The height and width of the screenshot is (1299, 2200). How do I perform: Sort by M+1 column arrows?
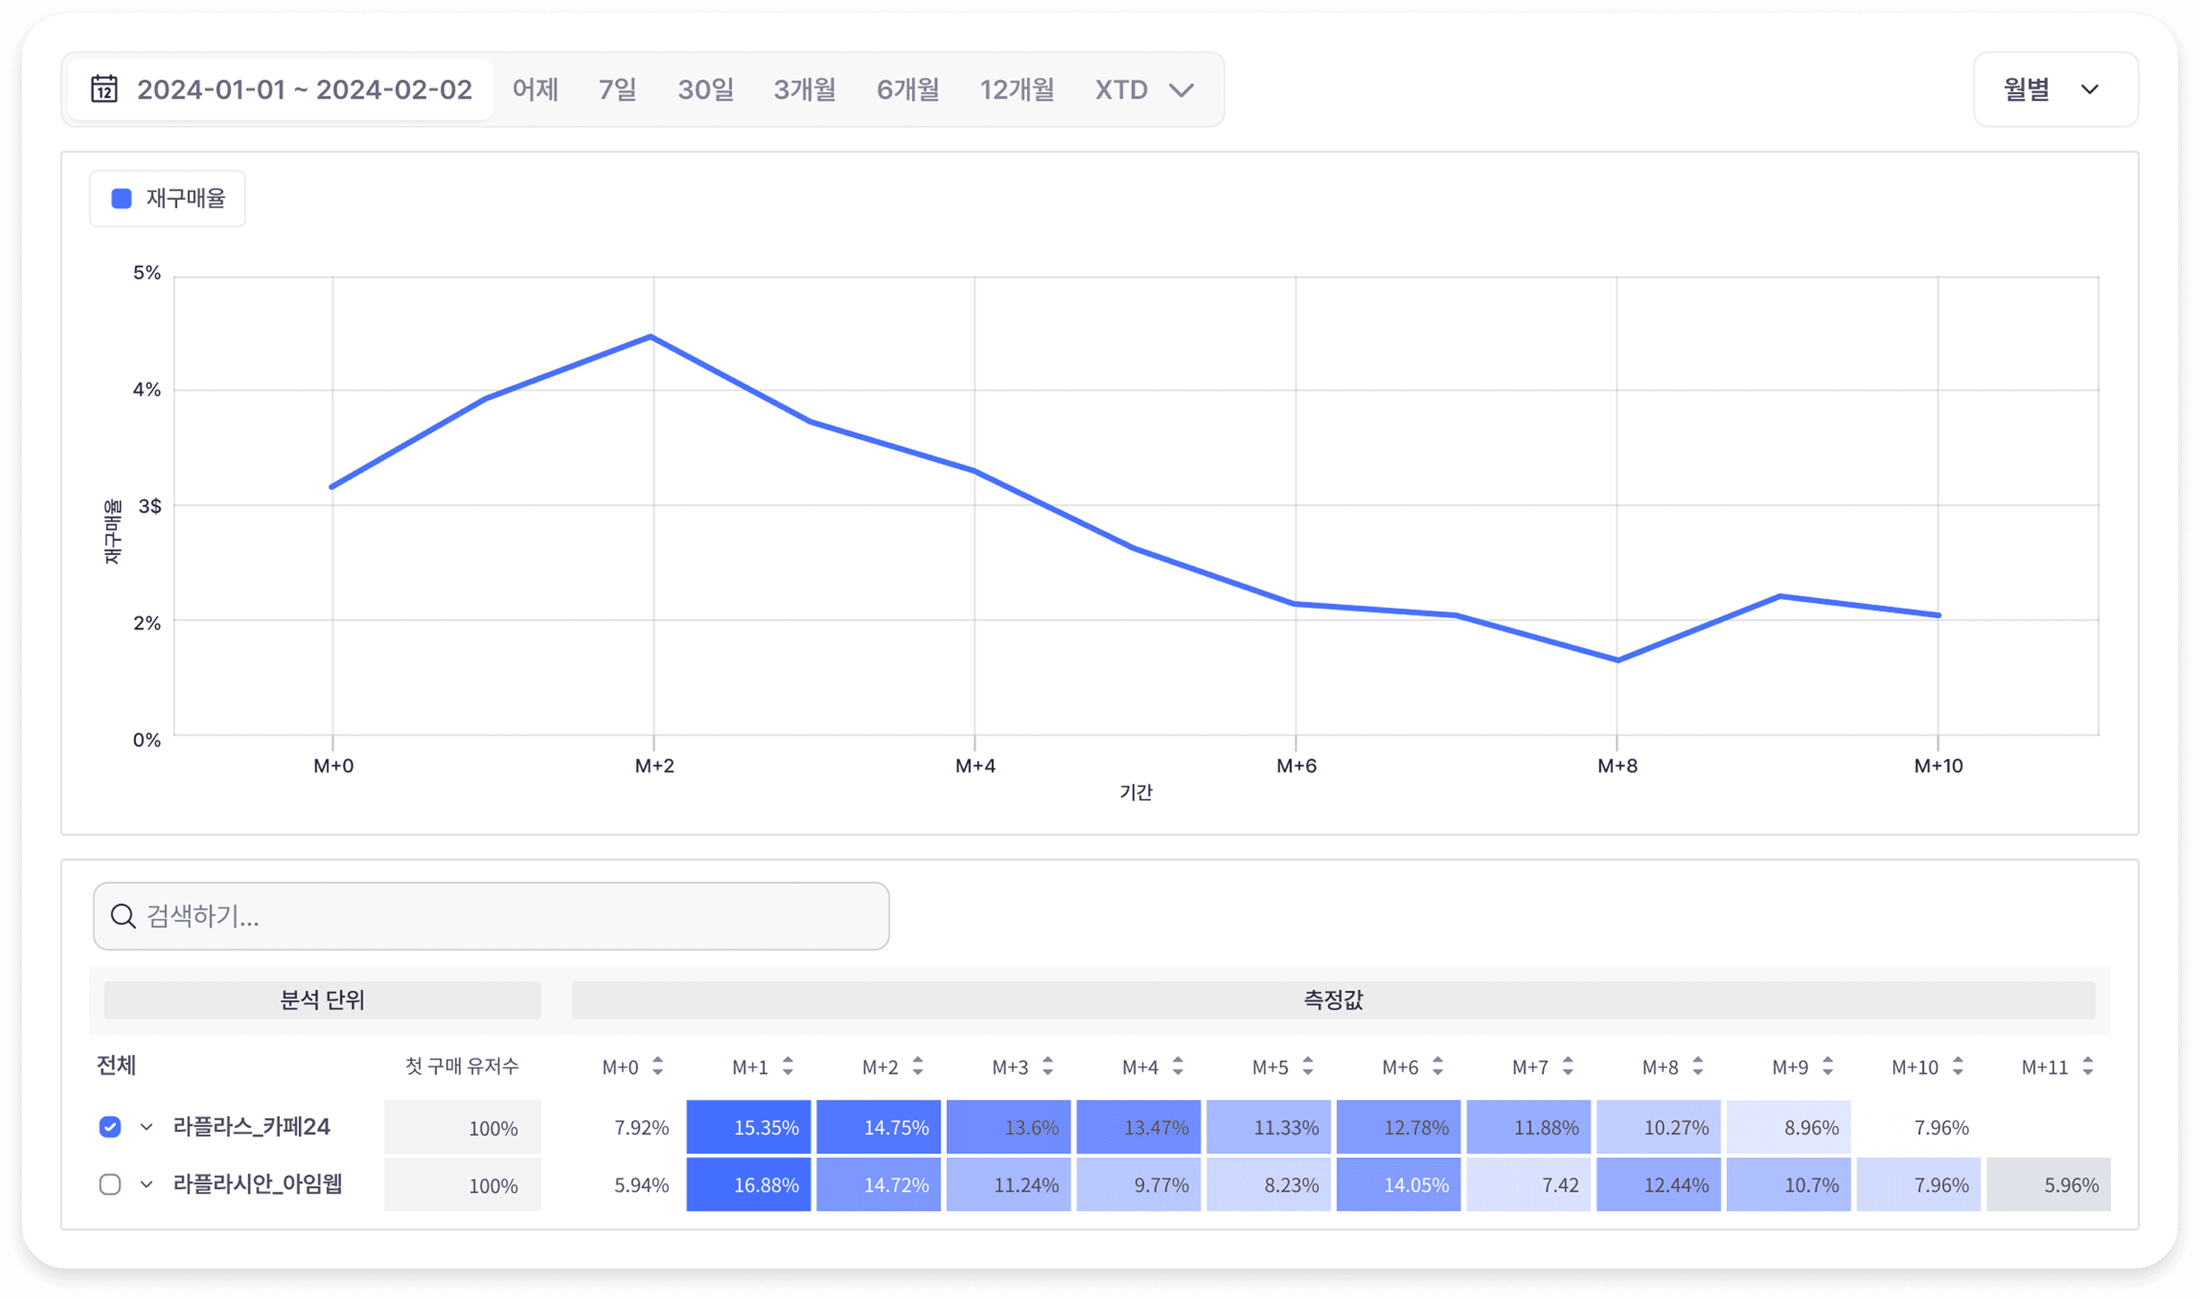[787, 1066]
